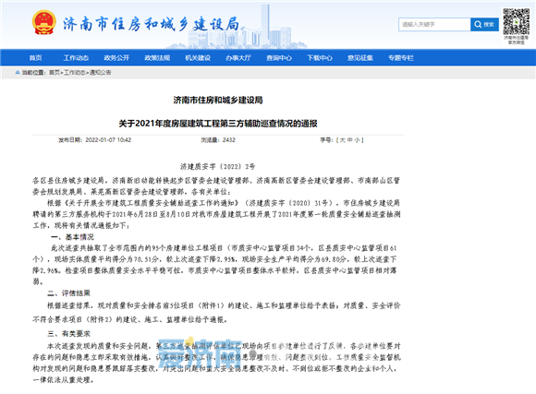Click the article title about 2021年度房屋建筑工程
Viewport: 536px width, 394px height.
[218, 124]
